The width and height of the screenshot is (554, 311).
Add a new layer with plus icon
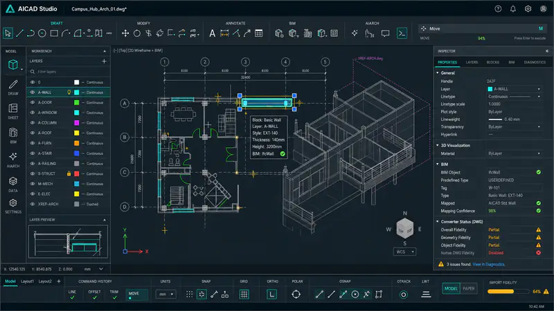tap(104, 61)
